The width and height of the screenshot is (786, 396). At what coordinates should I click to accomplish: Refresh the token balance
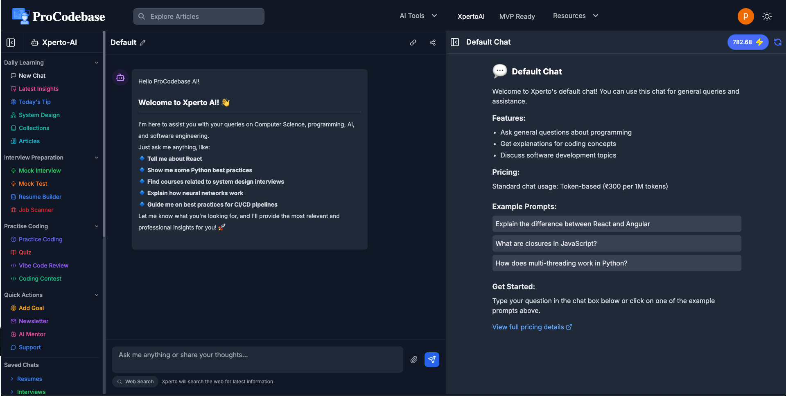click(x=778, y=42)
